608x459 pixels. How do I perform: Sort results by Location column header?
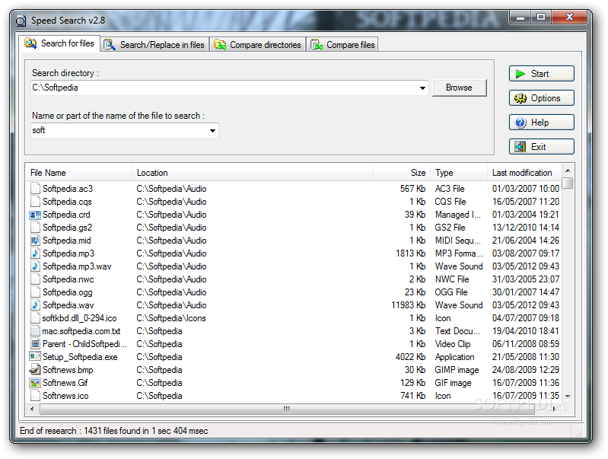253,173
